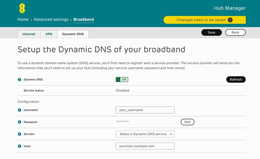The width and height of the screenshot is (260, 159).
Task: Select the Dynamic DNS tab
Action: pyautogui.click(x=73, y=34)
